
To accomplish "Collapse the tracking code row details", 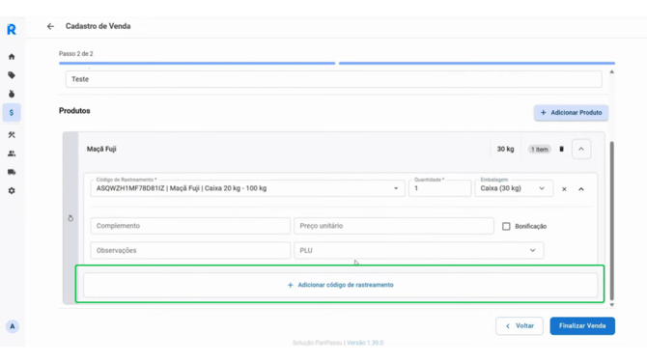I will [581, 189].
